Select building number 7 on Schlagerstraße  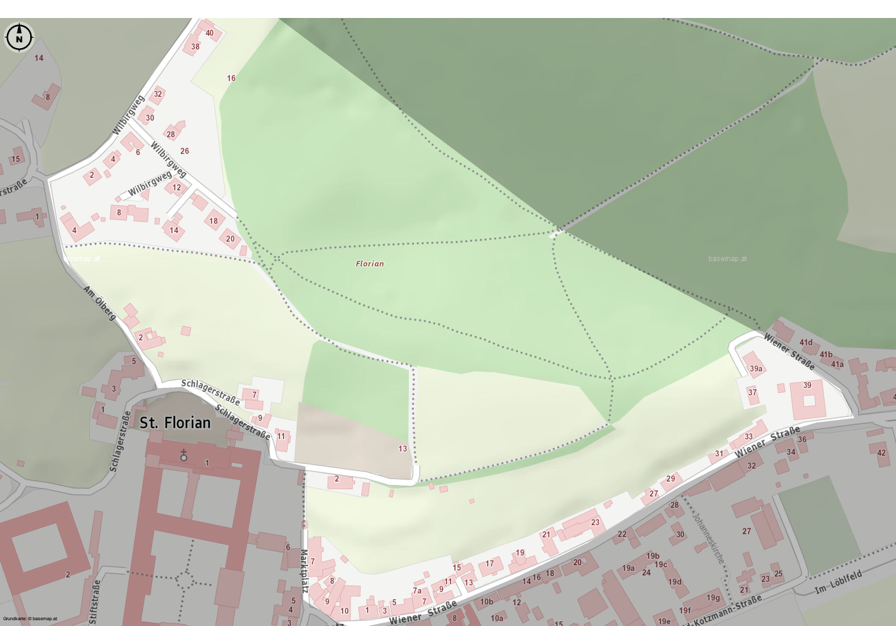[x=254, y=395]
